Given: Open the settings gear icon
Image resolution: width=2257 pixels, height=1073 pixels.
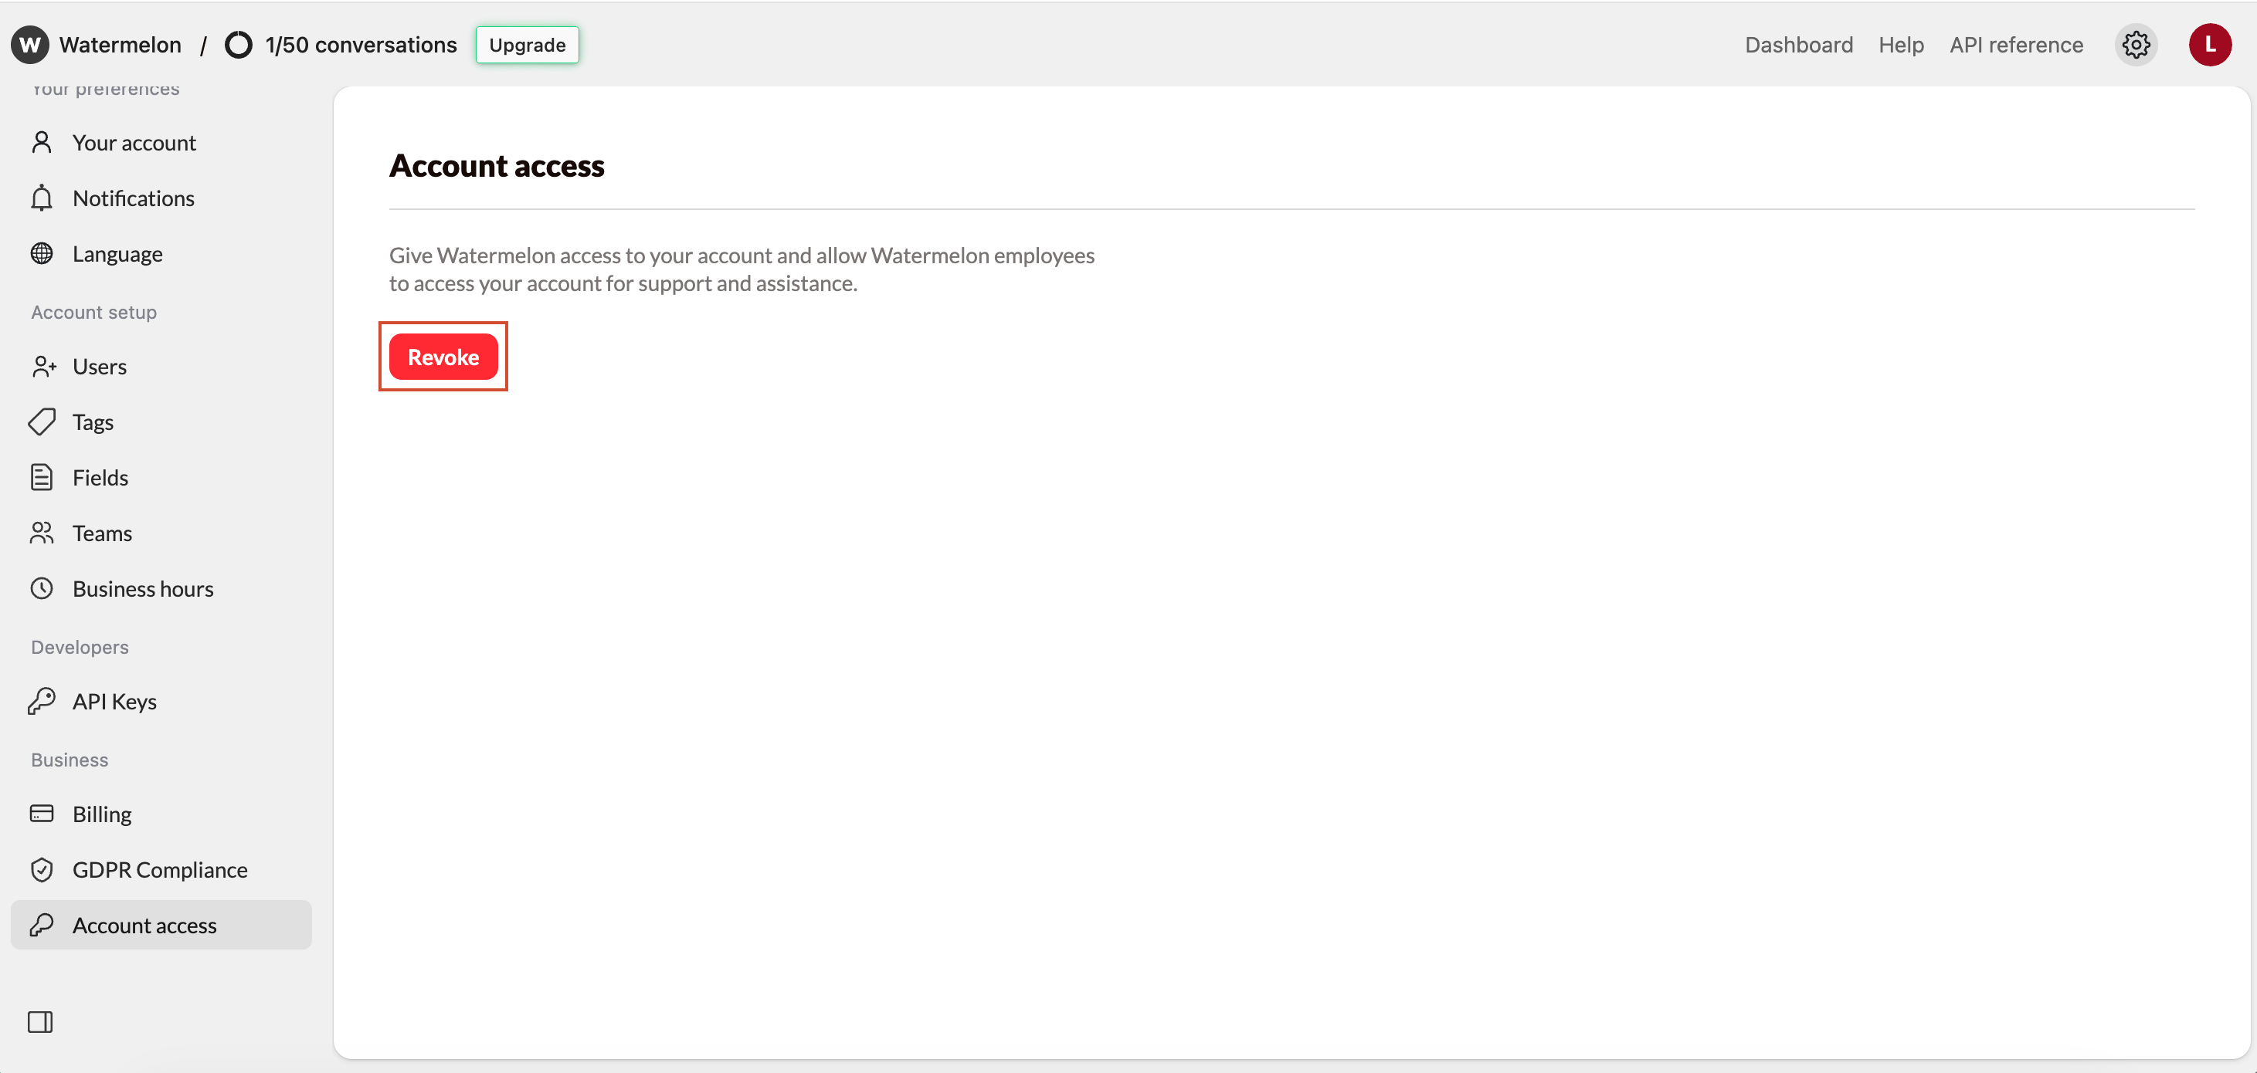Looking at the screenshot, I should coord(2136,45).
